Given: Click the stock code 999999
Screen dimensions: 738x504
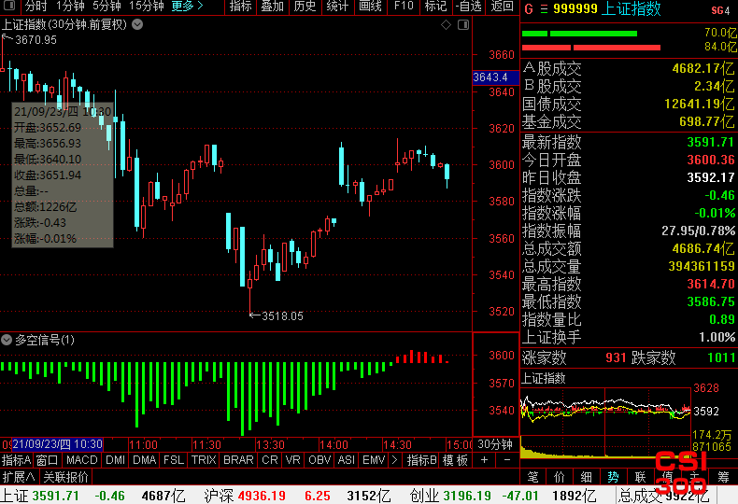Looking at the screenshot, I should click(x=575, y=9).
